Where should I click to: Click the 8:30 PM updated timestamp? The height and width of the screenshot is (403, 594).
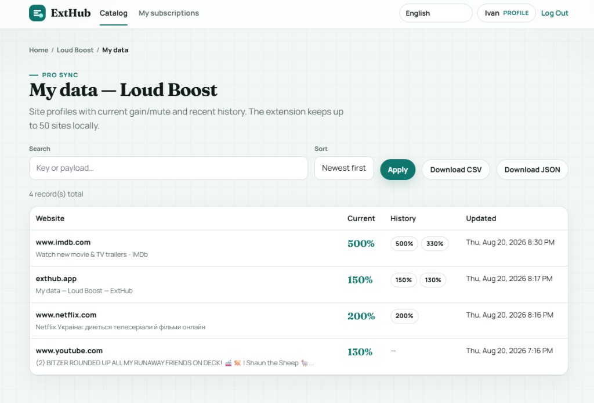pos(510,242)
